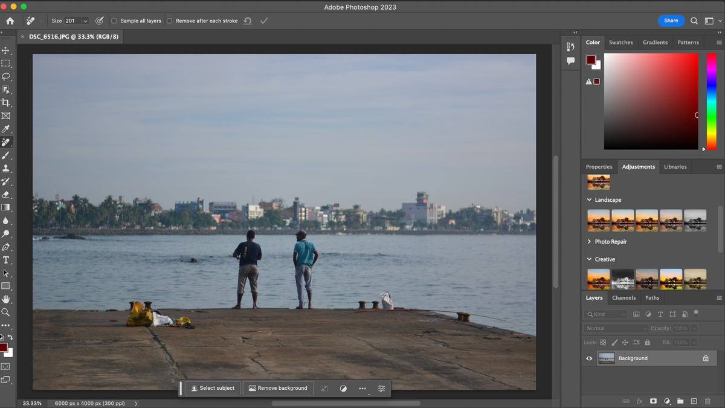Select the Horizontal Type tool
This screenshot has width=725, height=408.
coord(7,260)
